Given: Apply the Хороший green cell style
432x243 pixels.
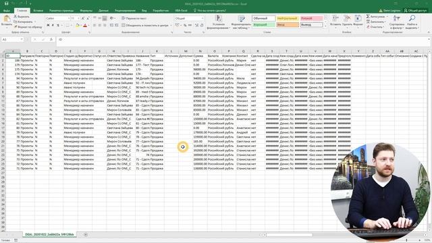Looking at the screenshot, I should pos(264,25).
